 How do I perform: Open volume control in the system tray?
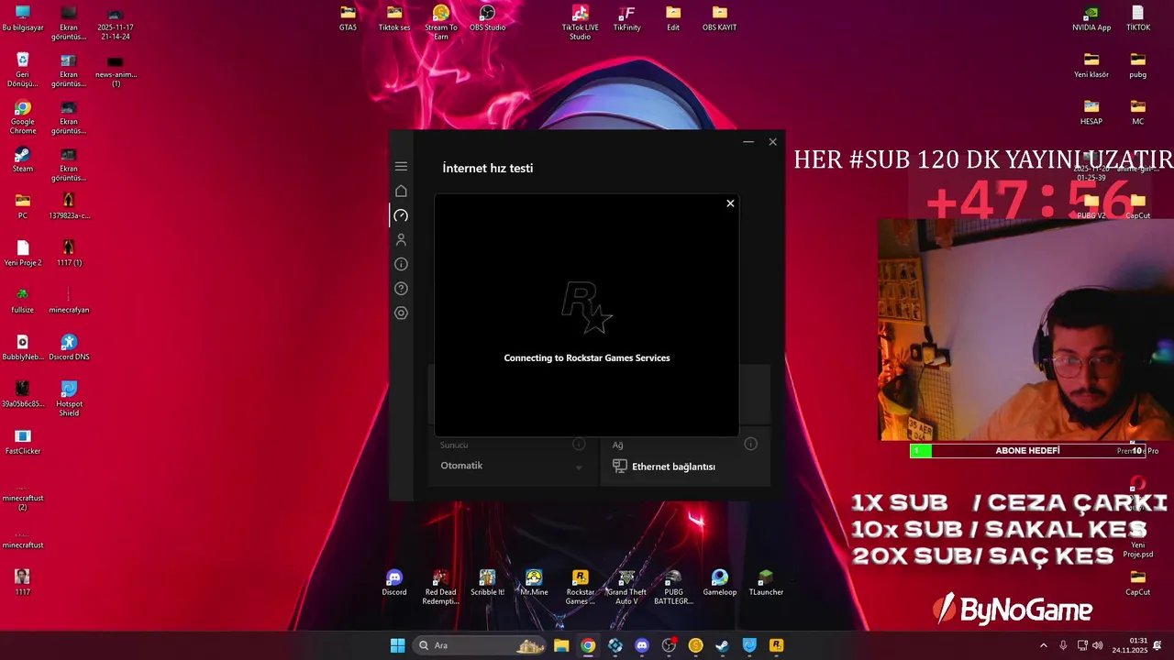pyautogui.click(x=1098, y=645)
